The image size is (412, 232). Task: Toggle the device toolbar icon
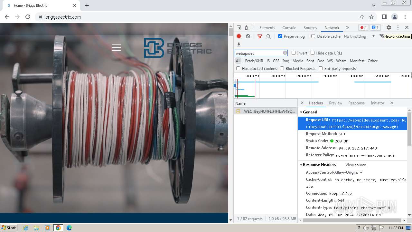248,28
